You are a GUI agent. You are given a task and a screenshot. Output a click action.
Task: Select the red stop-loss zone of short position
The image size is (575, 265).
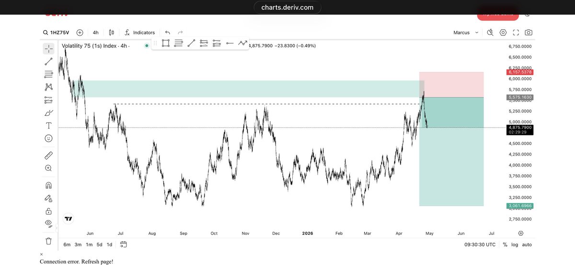click(451, 85)
